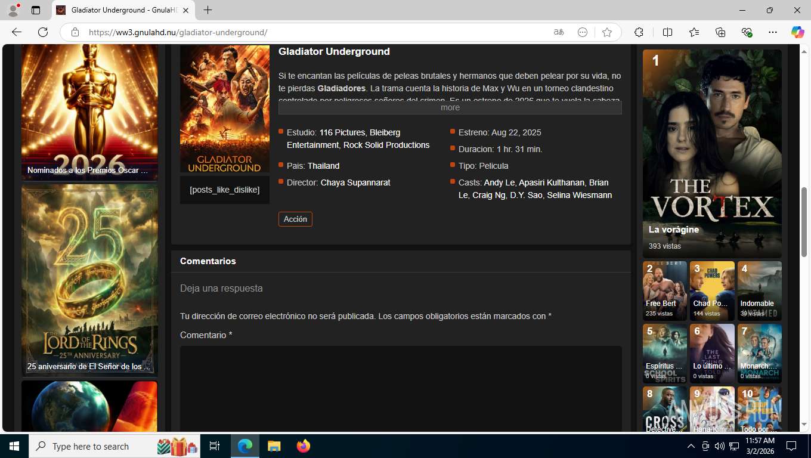Open Microsoft Edge from taskbar
The width and height of the screenshot is (811, 458).
coord(245,446)
